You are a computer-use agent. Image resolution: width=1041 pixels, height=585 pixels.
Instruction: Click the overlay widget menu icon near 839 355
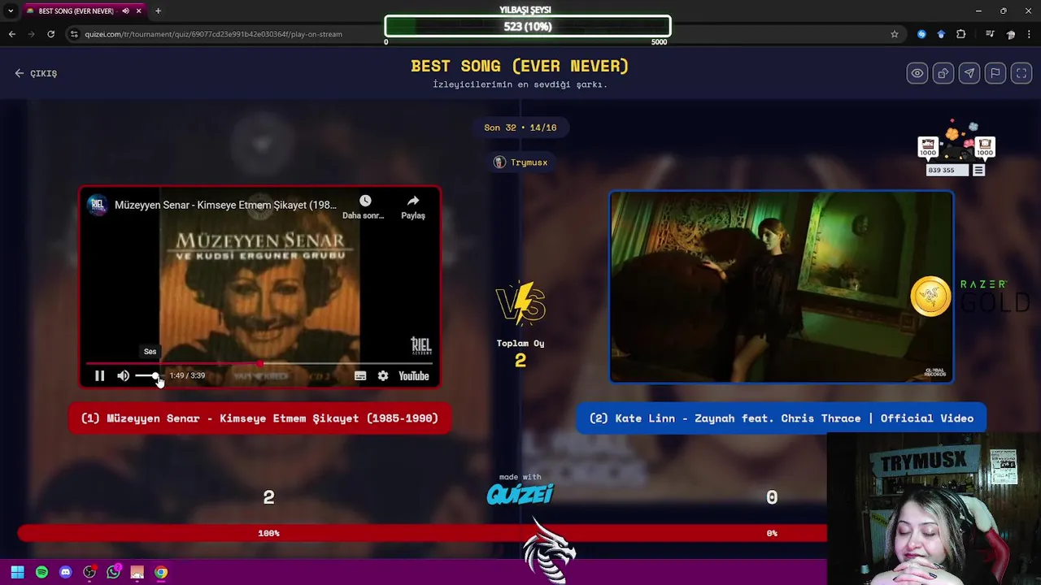978,170
